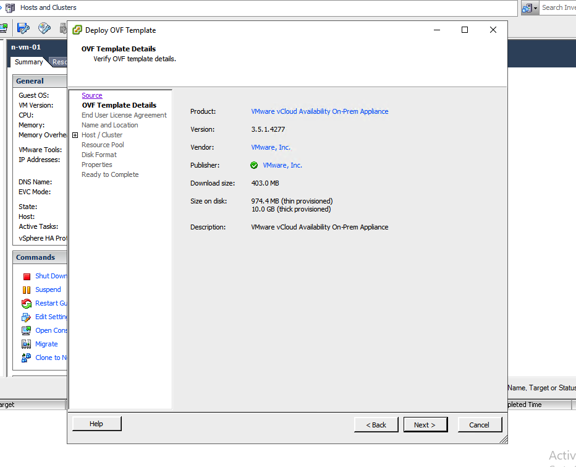Click the Shut Down command link
This screenshot has height=467, width=576.
point(51,276)
